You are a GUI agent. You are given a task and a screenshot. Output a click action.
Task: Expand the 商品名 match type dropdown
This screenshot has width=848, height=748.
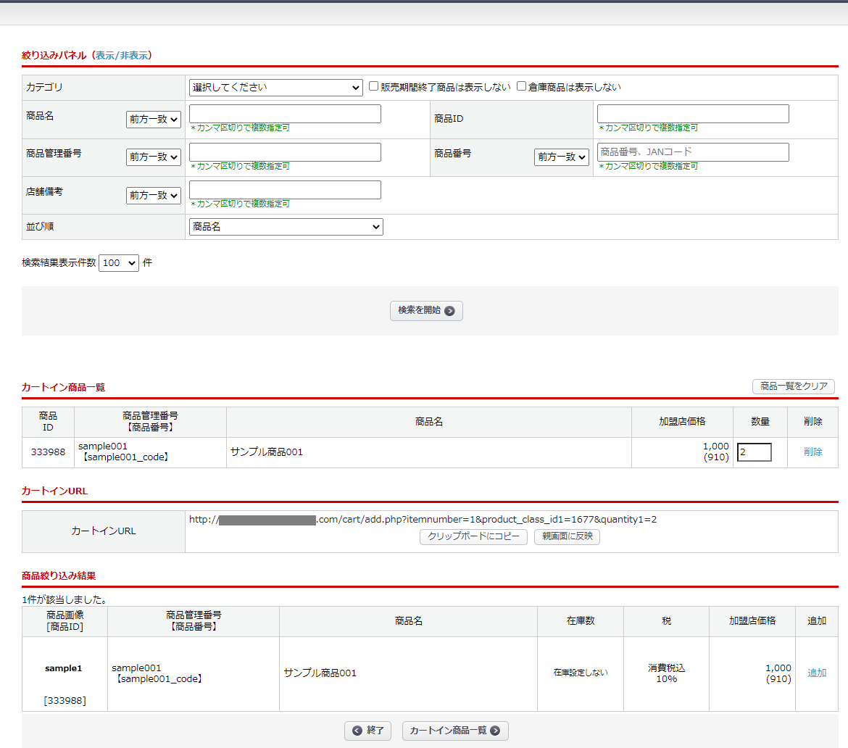tap(154, 120)
